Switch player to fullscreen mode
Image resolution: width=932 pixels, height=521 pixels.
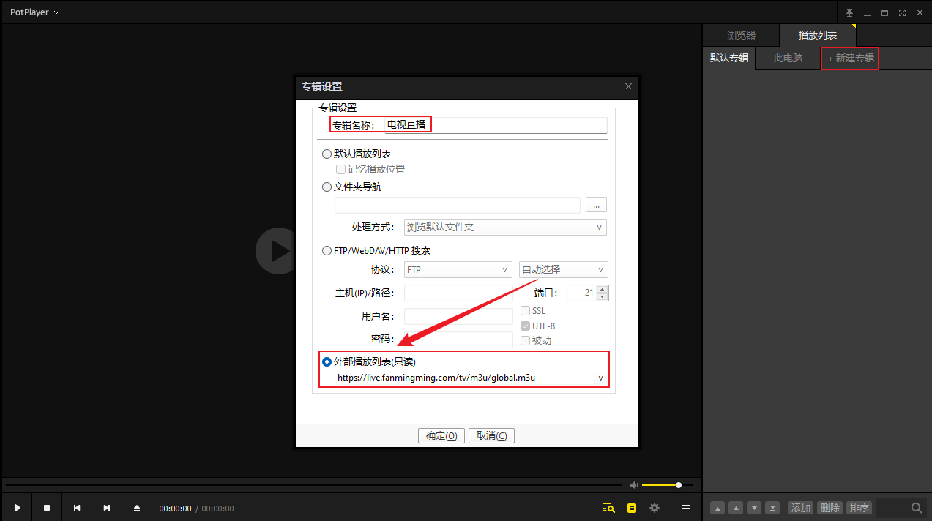[902, 12]
